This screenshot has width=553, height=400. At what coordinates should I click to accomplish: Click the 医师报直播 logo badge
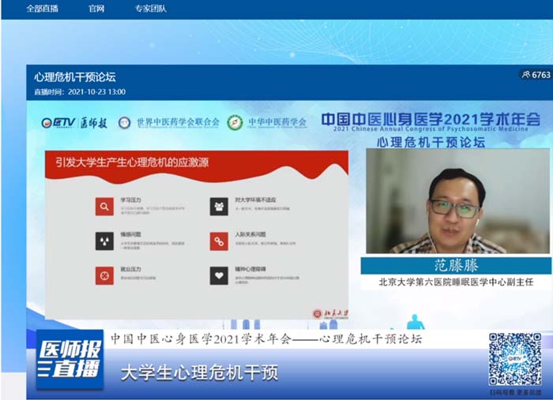tap(70, 359)
